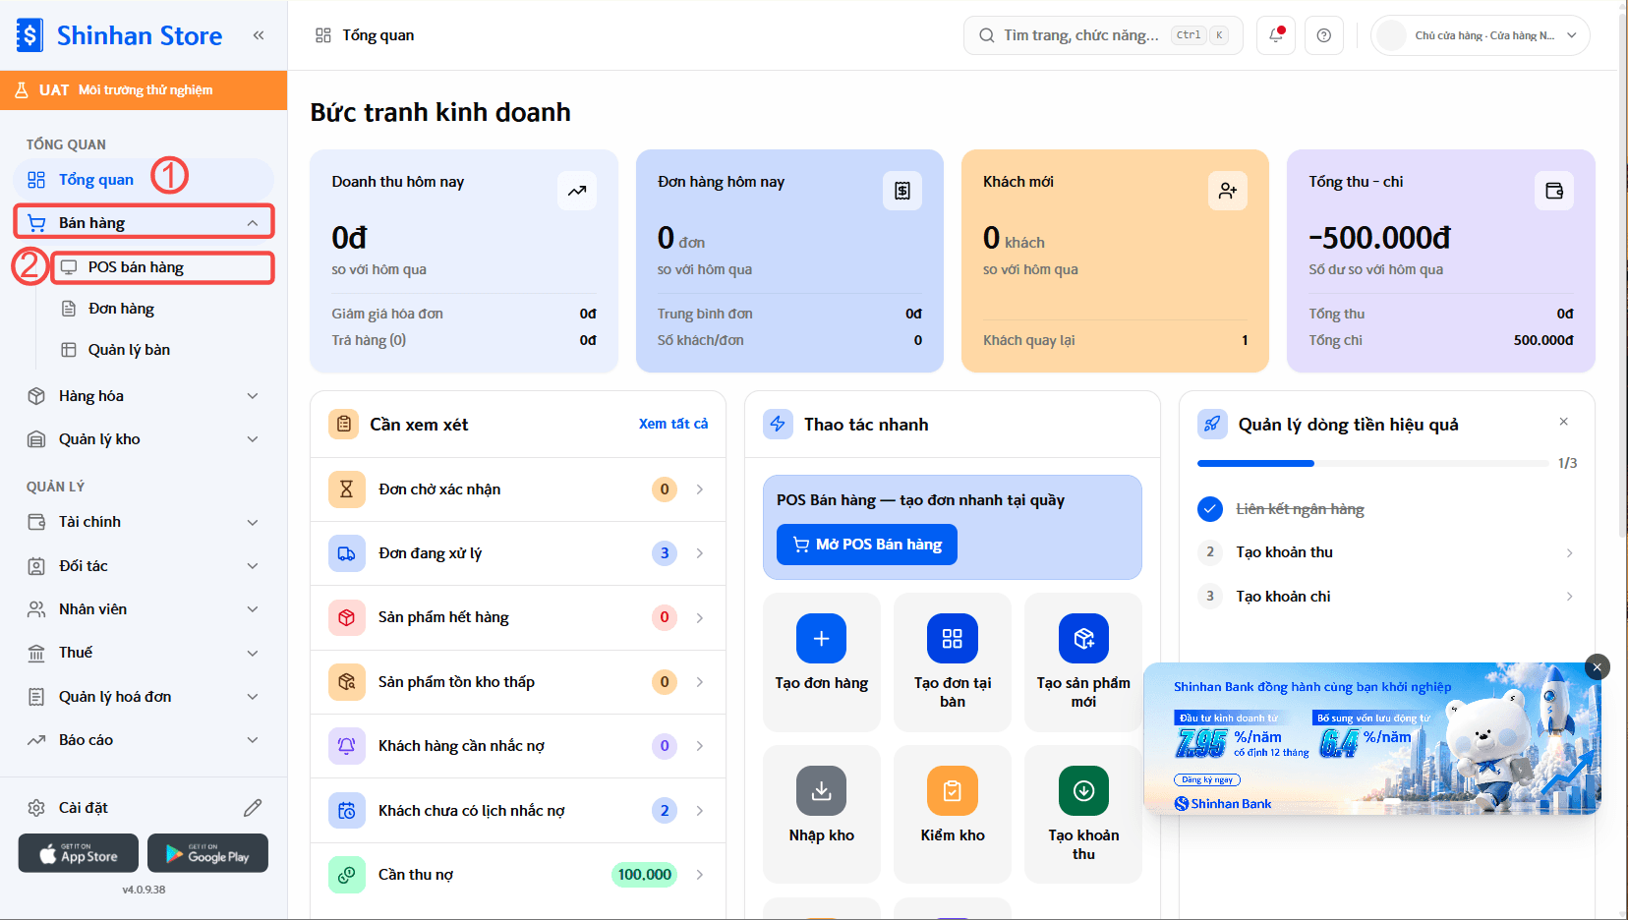Click the revenue trend icon in Doanh thu hôm nay
1628x920 pixels.
(x=577, y=191)
